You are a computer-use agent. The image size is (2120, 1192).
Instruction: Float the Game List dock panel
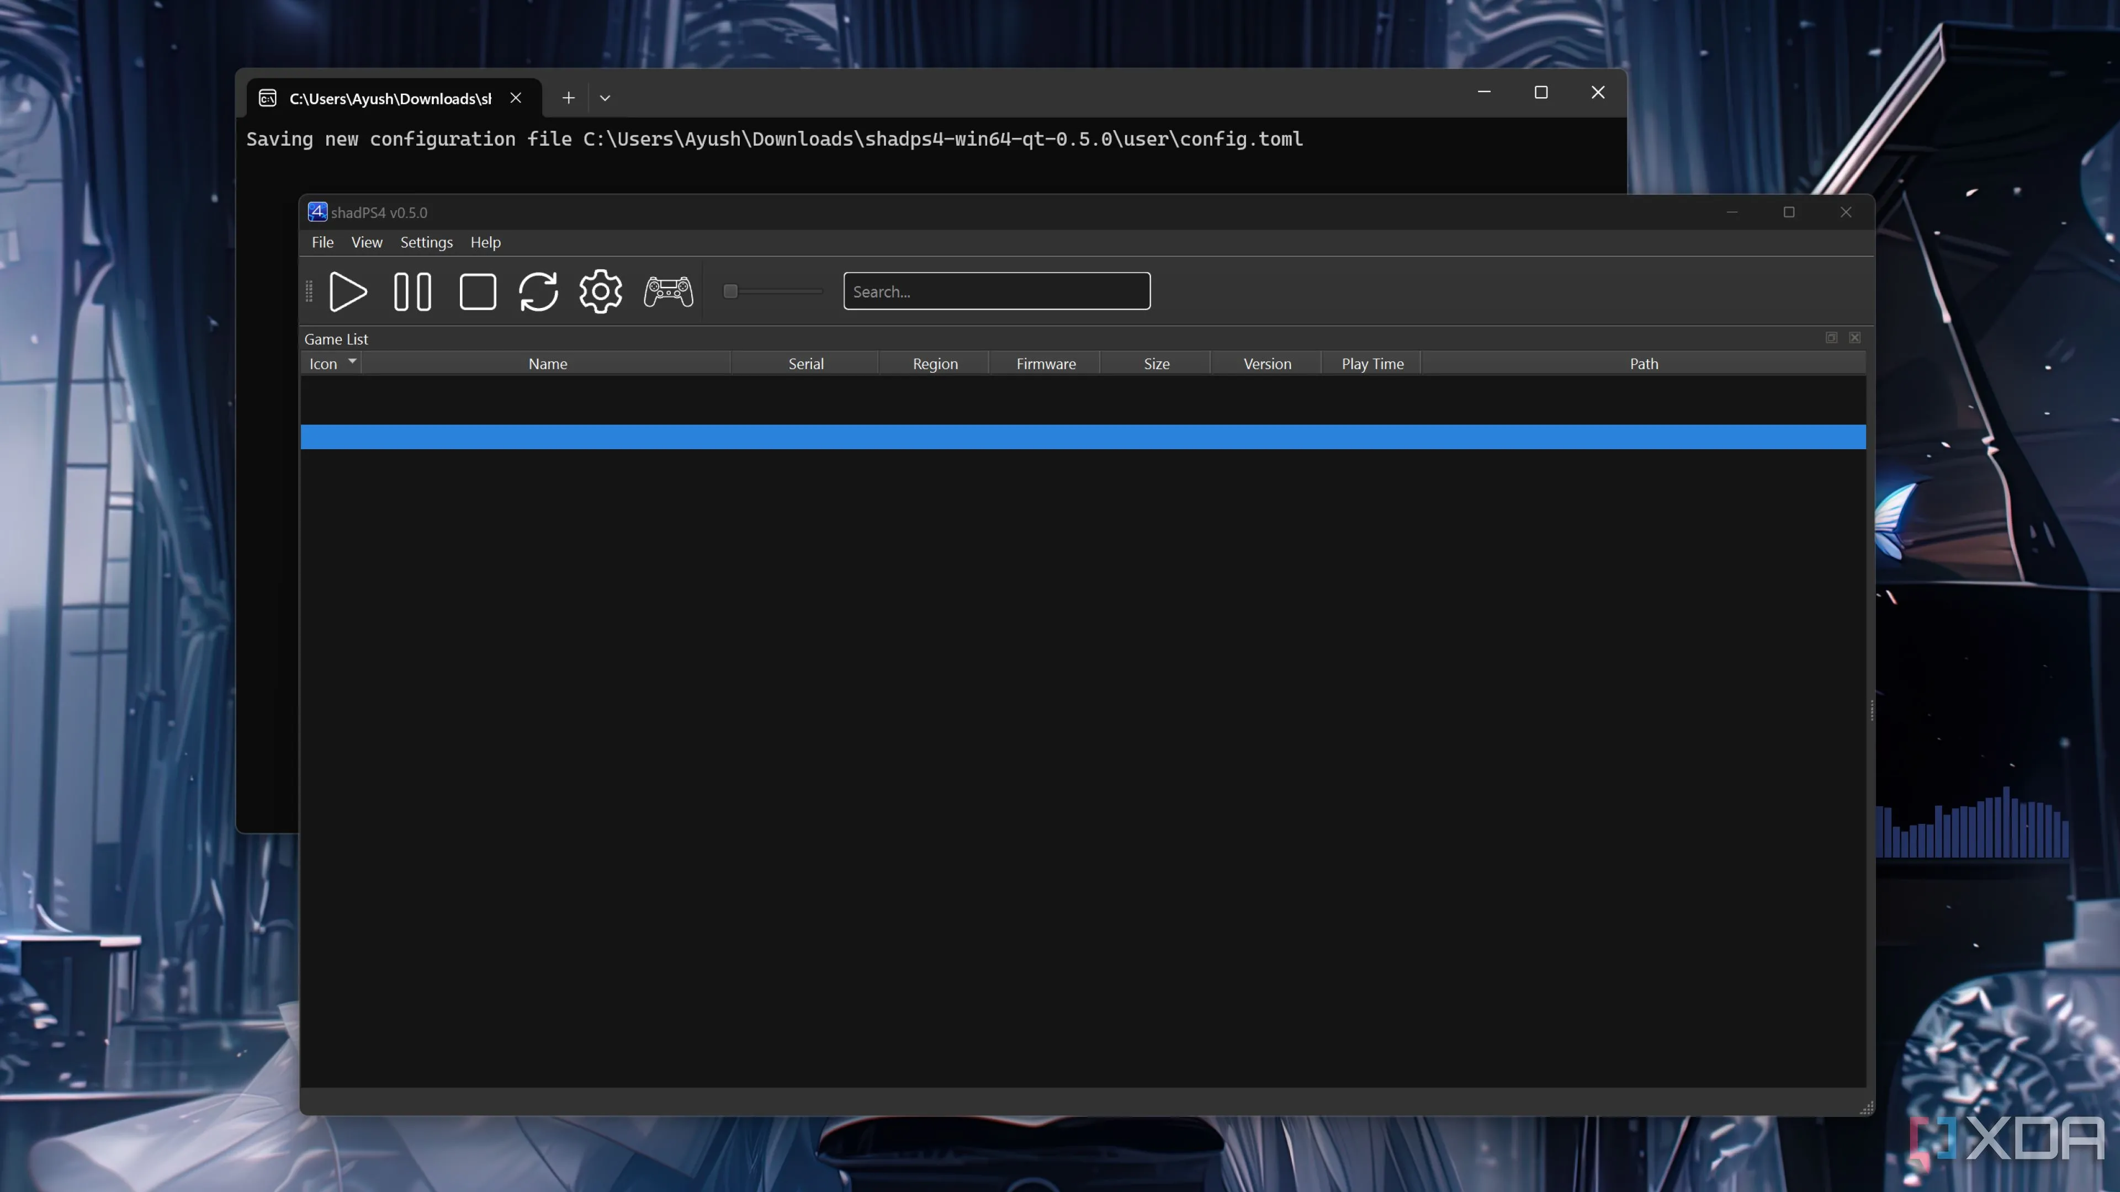(1831, 338)
